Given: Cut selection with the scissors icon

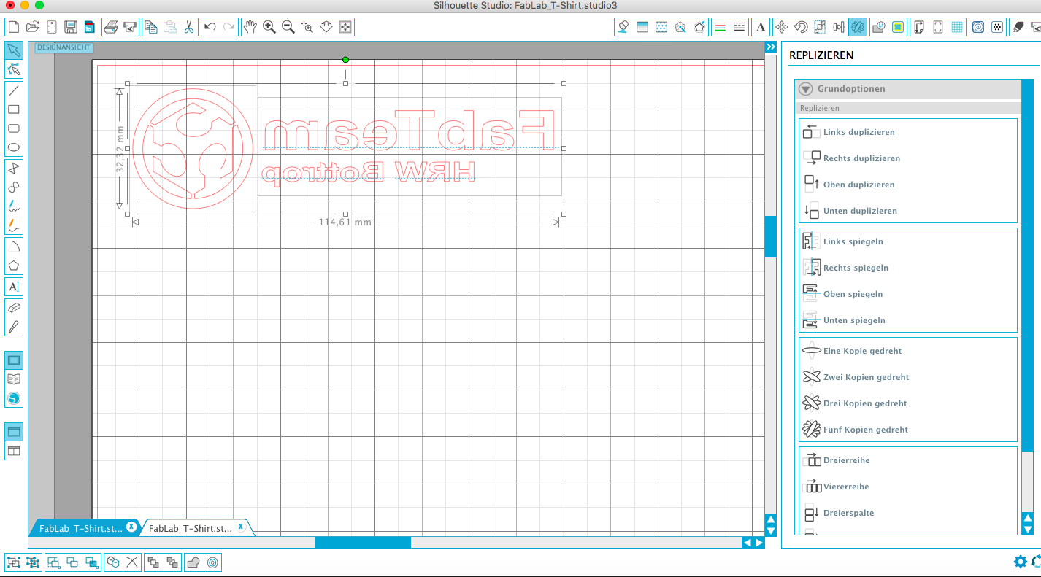Looking at the screenshot, I should pyautogui.click(x=189, y=27).
